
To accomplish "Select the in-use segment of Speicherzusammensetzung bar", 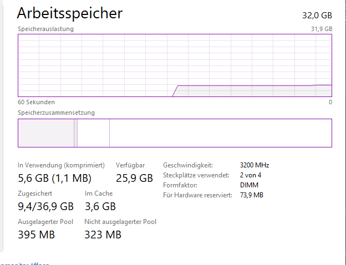I will 46,133.
